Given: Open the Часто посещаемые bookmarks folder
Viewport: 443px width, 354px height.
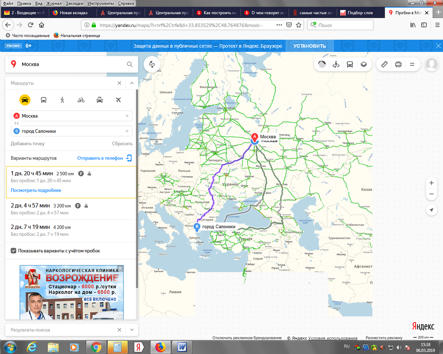Looking at the screenshot, I should [27, 36].
